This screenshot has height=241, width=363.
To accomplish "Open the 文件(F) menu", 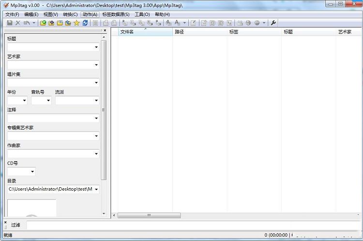I will (x=12, y=15).
